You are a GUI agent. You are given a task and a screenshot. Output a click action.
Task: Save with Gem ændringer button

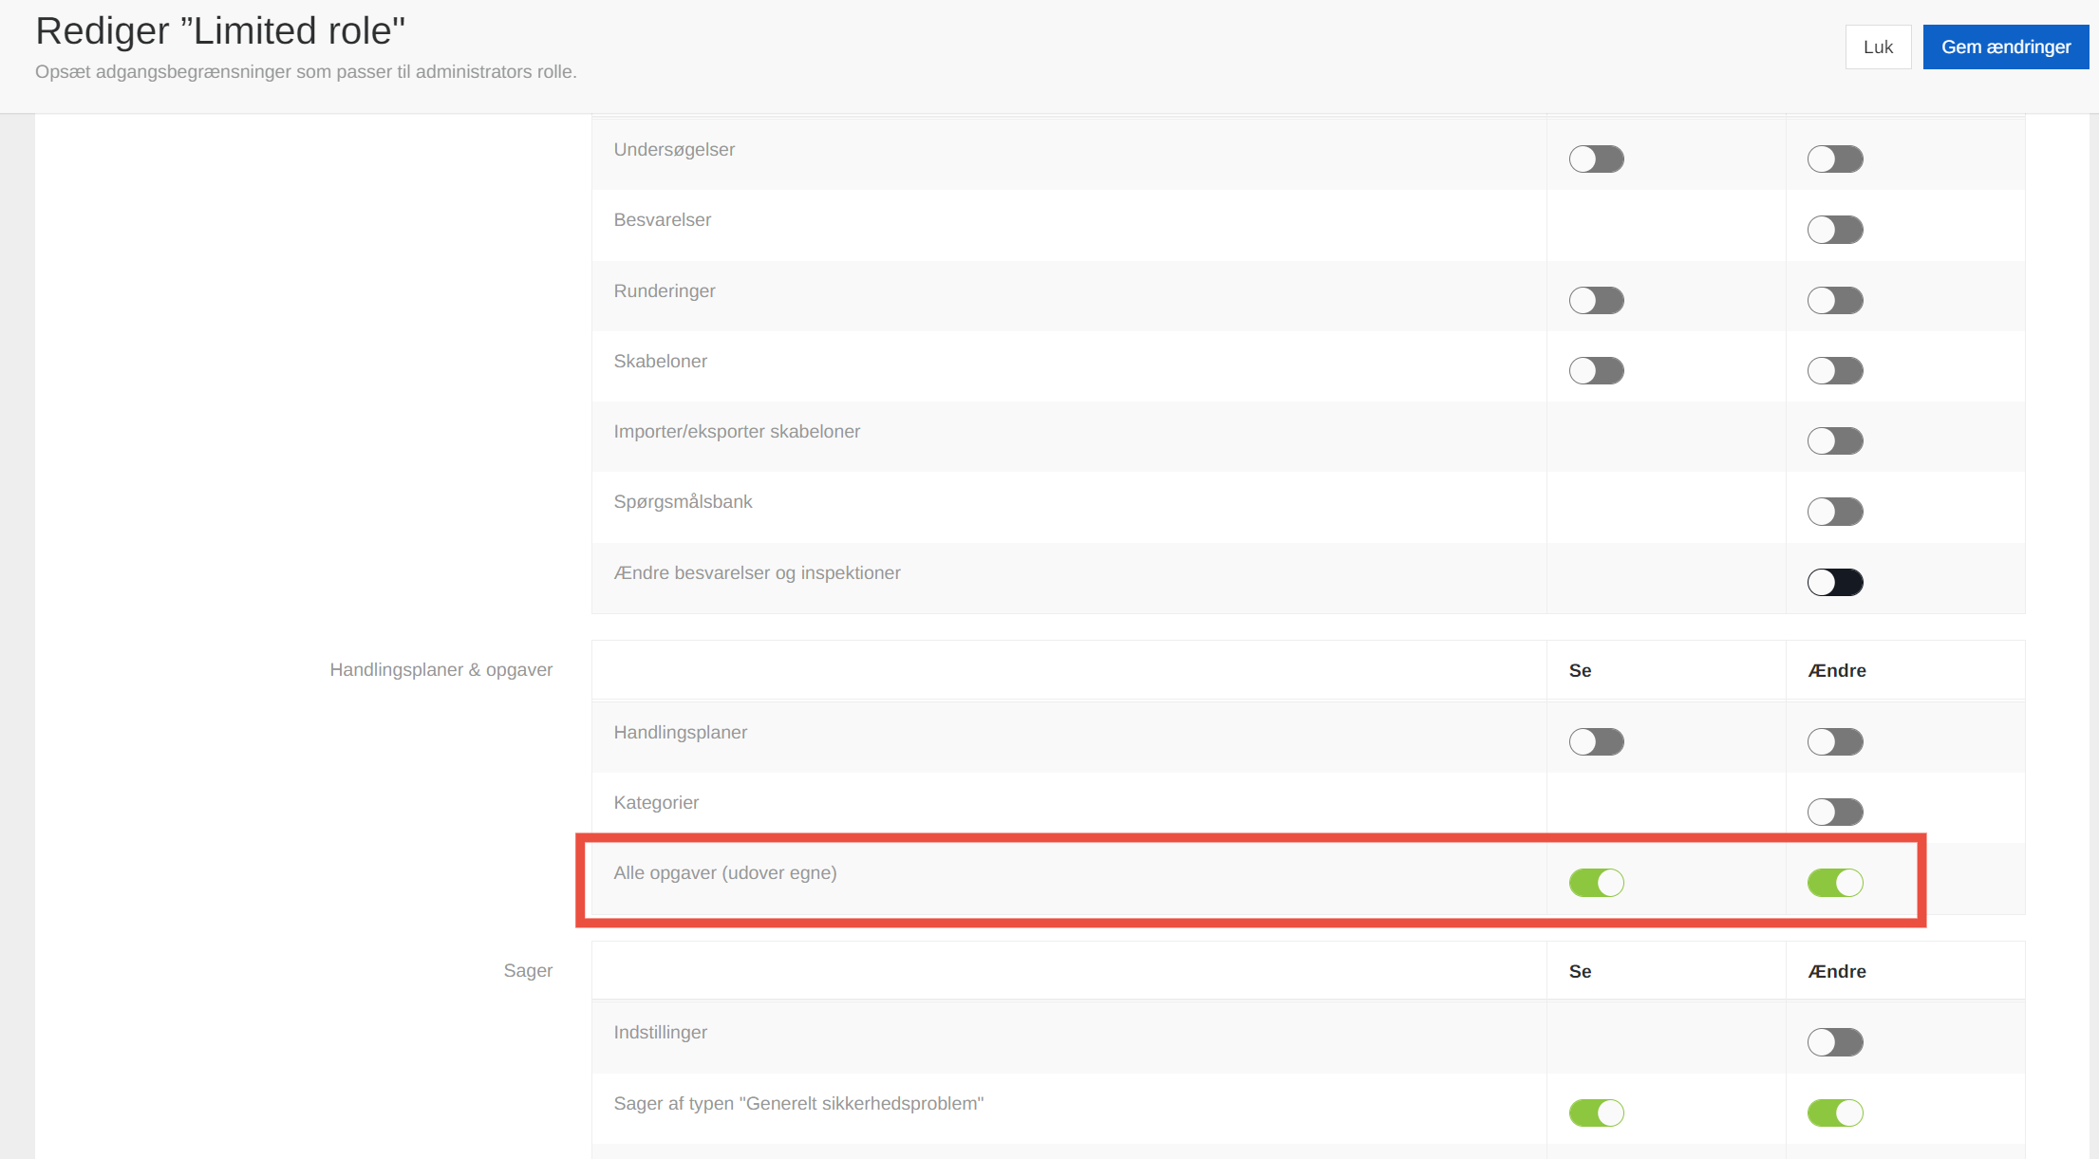pyautogui.click(x=2005, y=47)
